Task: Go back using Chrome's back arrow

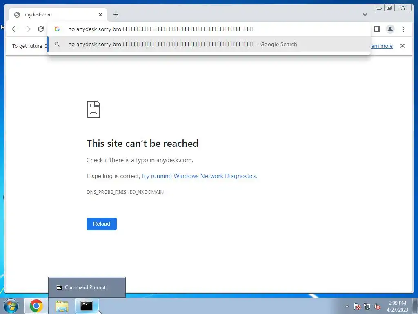Action: pyautogui.click(x=15, y=29)
